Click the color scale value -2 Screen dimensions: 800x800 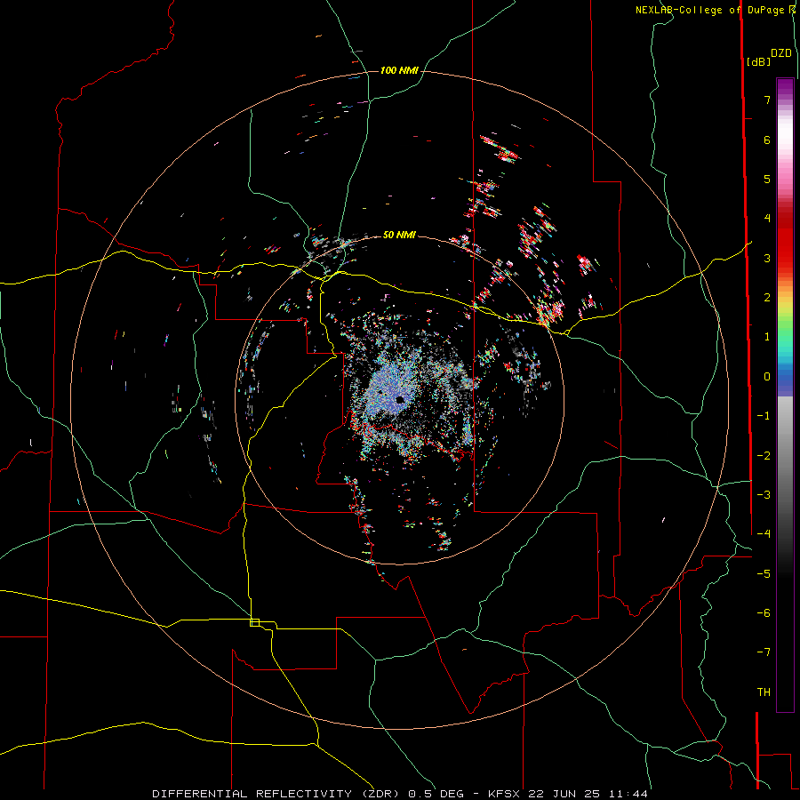coord(764,456)
